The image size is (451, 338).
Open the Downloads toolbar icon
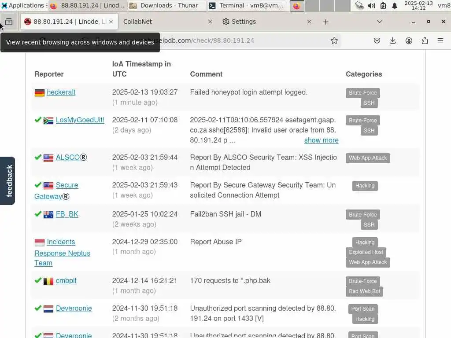[392, 40]
